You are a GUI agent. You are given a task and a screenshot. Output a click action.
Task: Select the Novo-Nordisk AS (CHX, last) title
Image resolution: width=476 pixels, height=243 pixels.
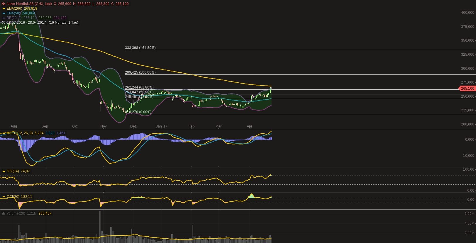coord(29,4)
